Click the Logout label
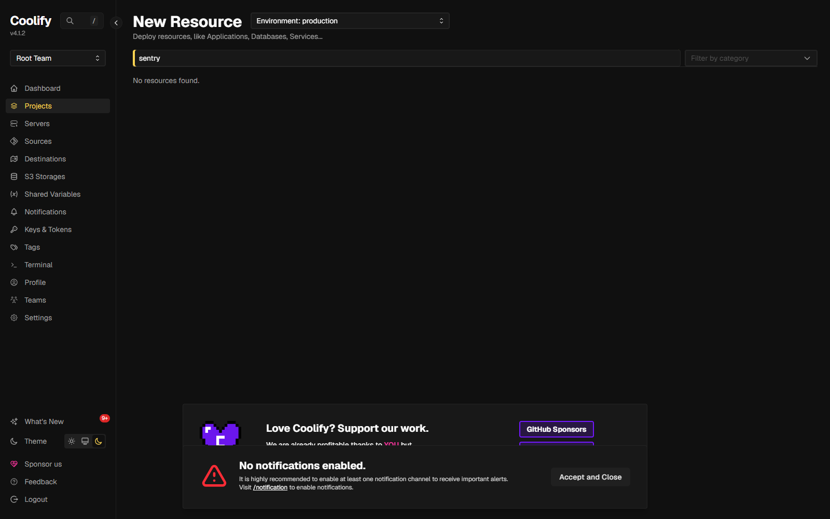This screenshot has width=830, height=519. coord(36,499)
